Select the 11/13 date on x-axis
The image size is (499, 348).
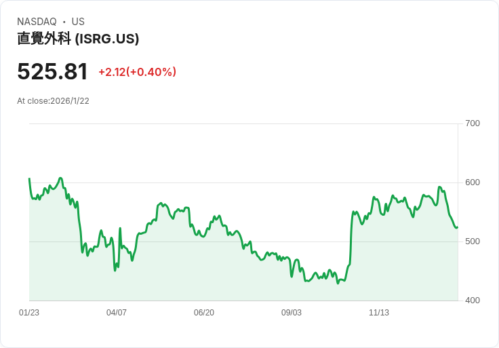[379, 313]
